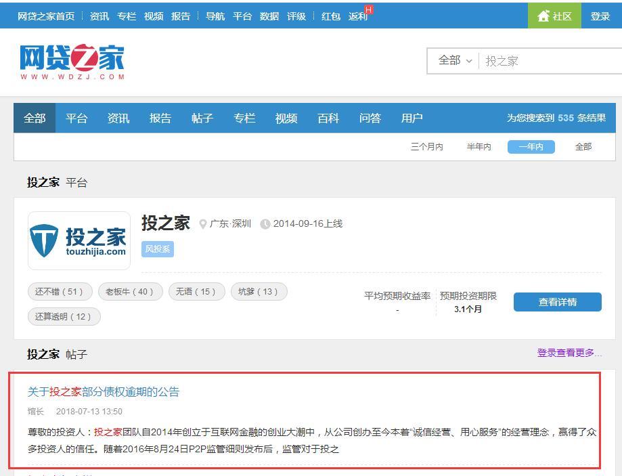Switch to the 百科 results tab

(x=328, y=118)
